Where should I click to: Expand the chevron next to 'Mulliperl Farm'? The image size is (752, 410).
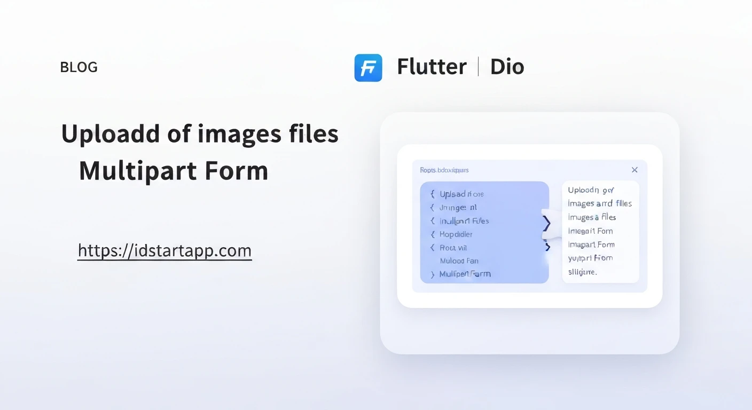tap(433, 274)
